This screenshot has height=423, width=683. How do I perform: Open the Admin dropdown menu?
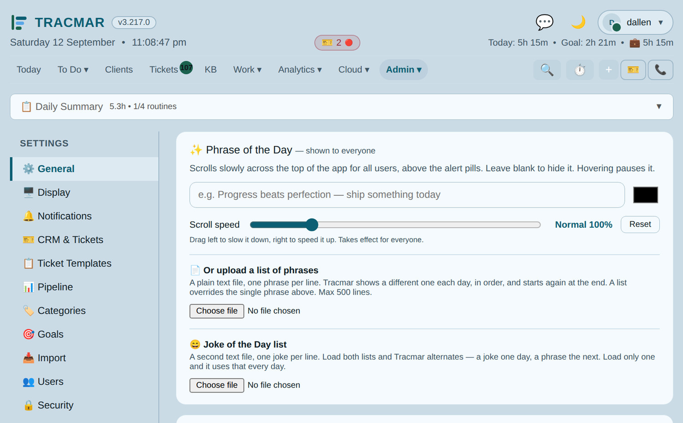click(x=403, y=70)
